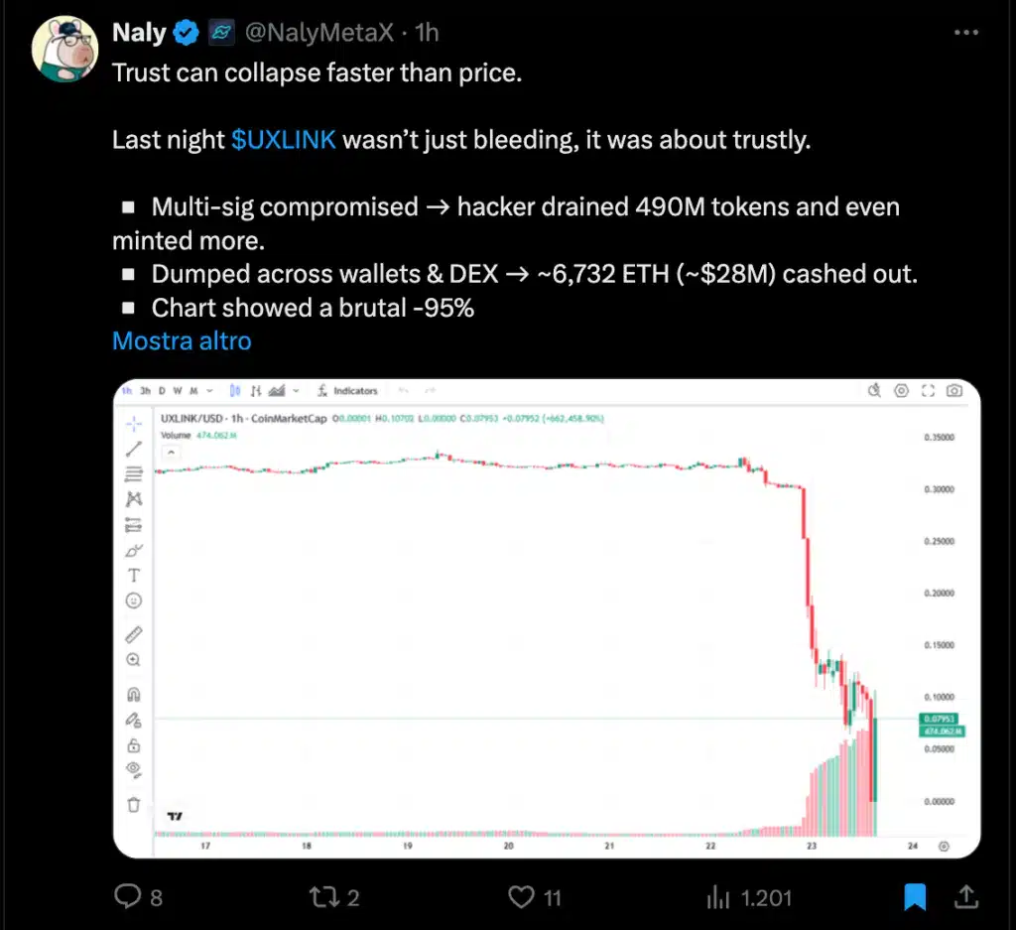Open the three-dot more menu
The width and height of the screenshot is (1016, 930).
point(966,33)
